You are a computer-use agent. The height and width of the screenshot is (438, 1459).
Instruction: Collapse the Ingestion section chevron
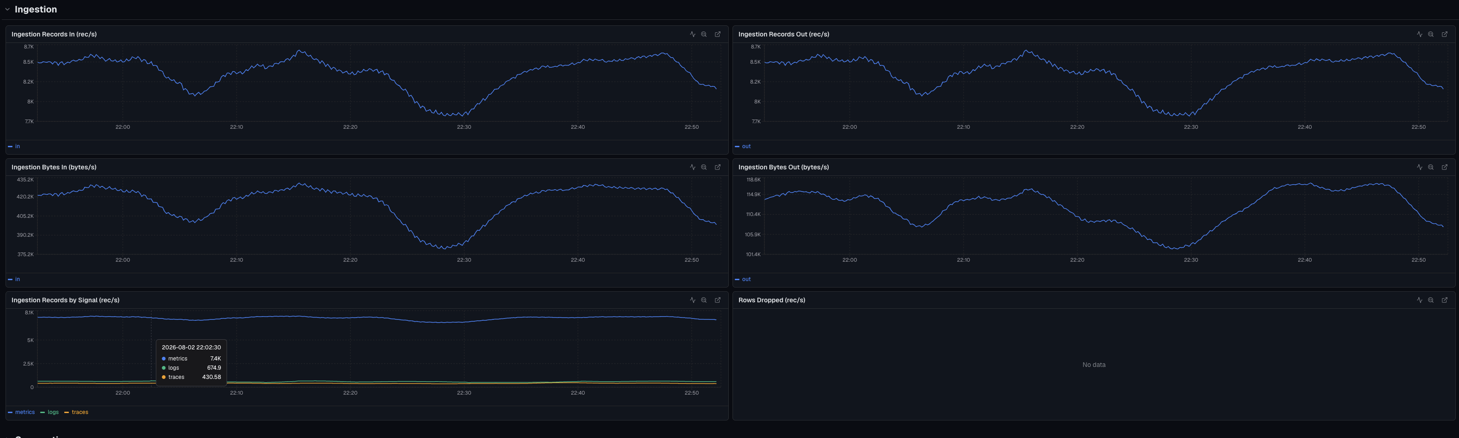click(7, 10)
